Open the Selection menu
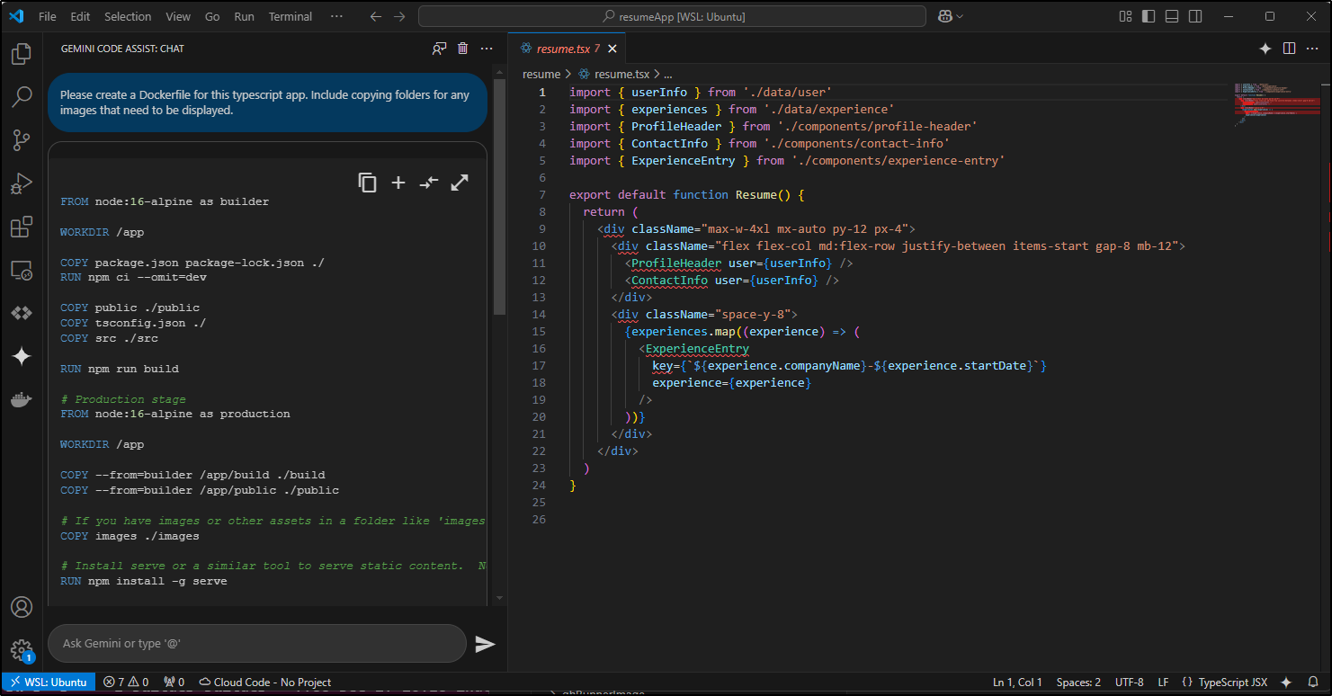The width and height of the screenshot is (1332, 696). 128,16
